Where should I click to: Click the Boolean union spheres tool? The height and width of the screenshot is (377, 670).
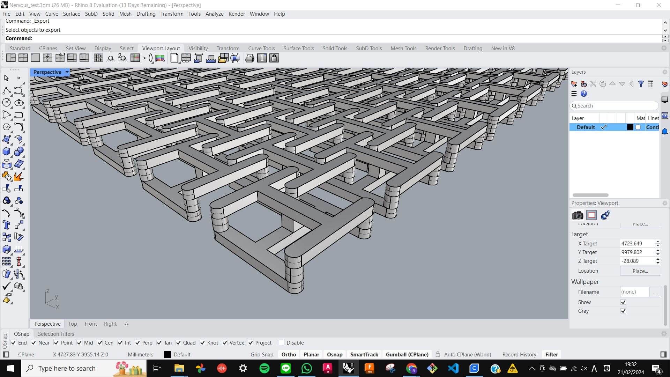tap(19, 151)
